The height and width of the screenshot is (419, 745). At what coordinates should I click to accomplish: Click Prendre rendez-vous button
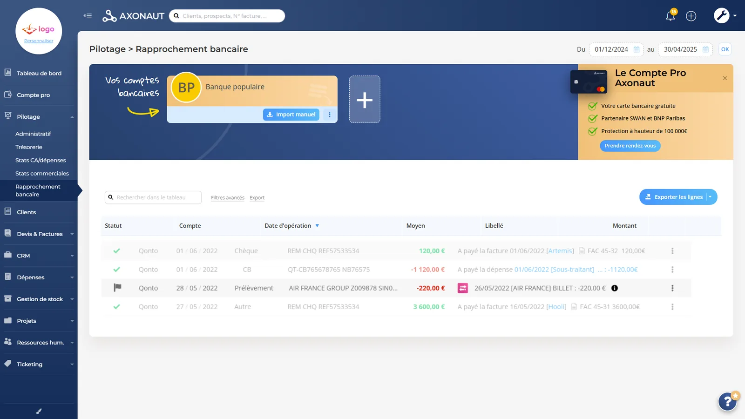(630, 146)
